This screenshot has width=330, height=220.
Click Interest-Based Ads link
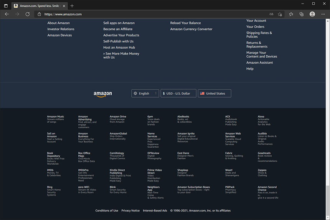155,210
